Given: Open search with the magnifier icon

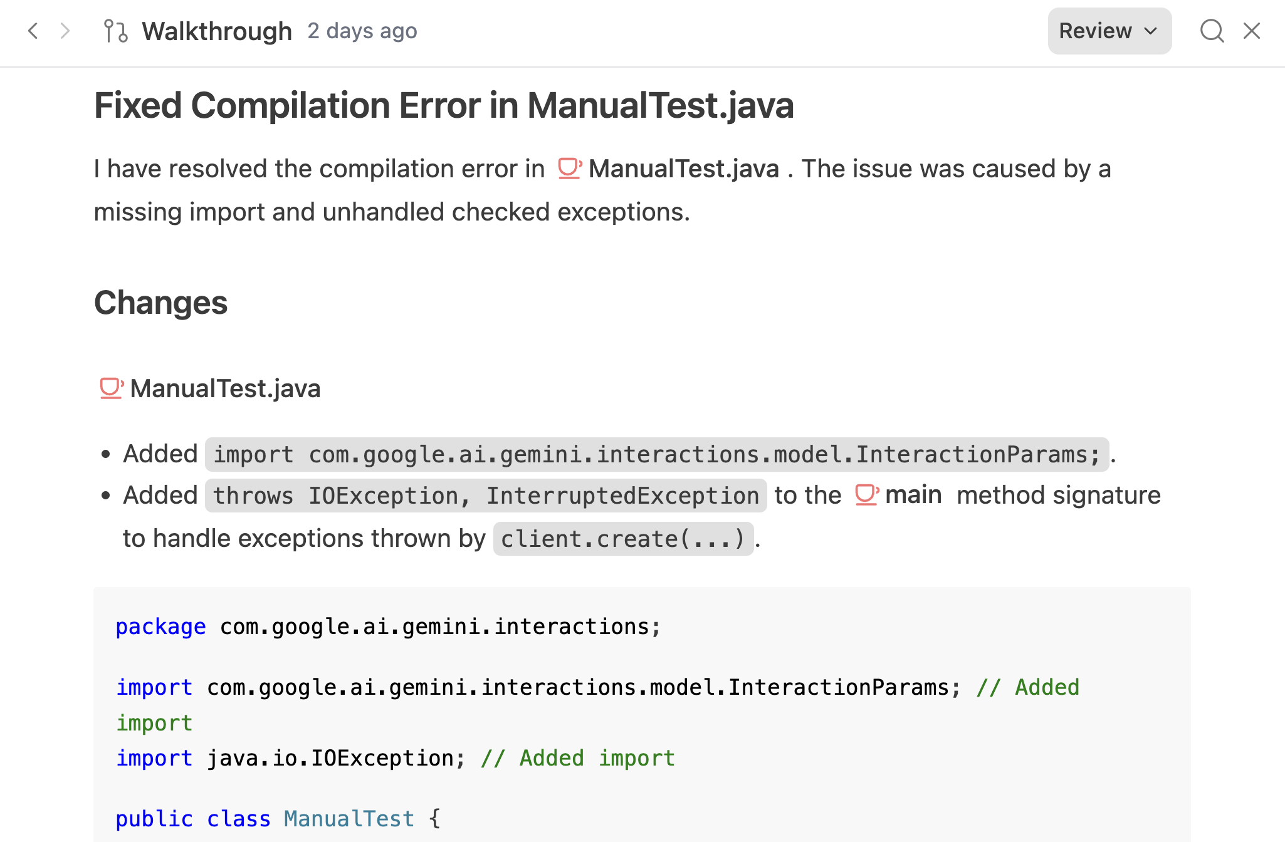Looking at the screenshot, I should pos(1212,31).
